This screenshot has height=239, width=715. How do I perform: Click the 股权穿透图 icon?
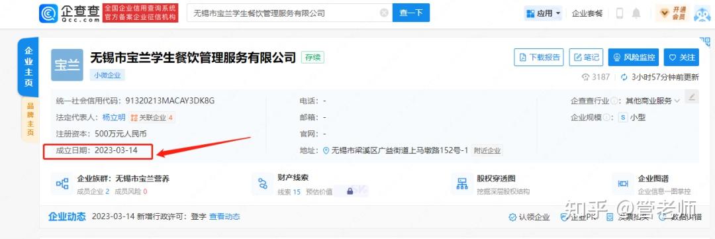coord(462,184)
